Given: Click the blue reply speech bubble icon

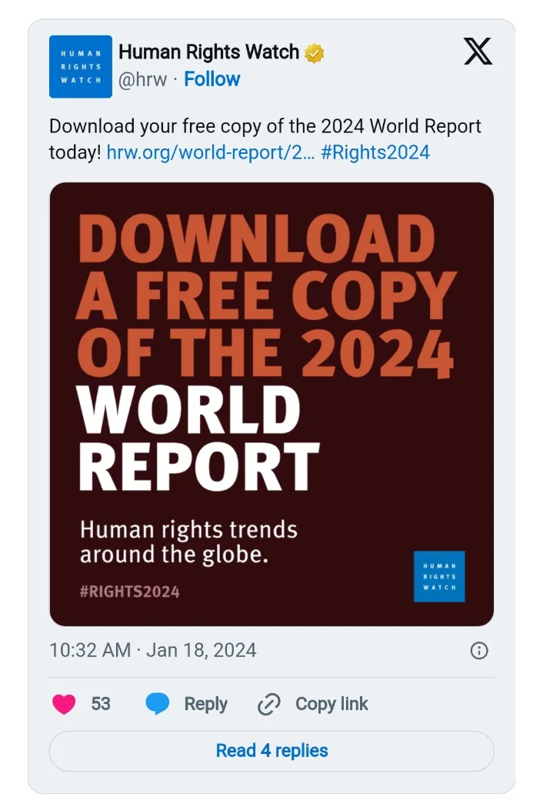Looking at the screenshot, I should [x=158, y=704].
